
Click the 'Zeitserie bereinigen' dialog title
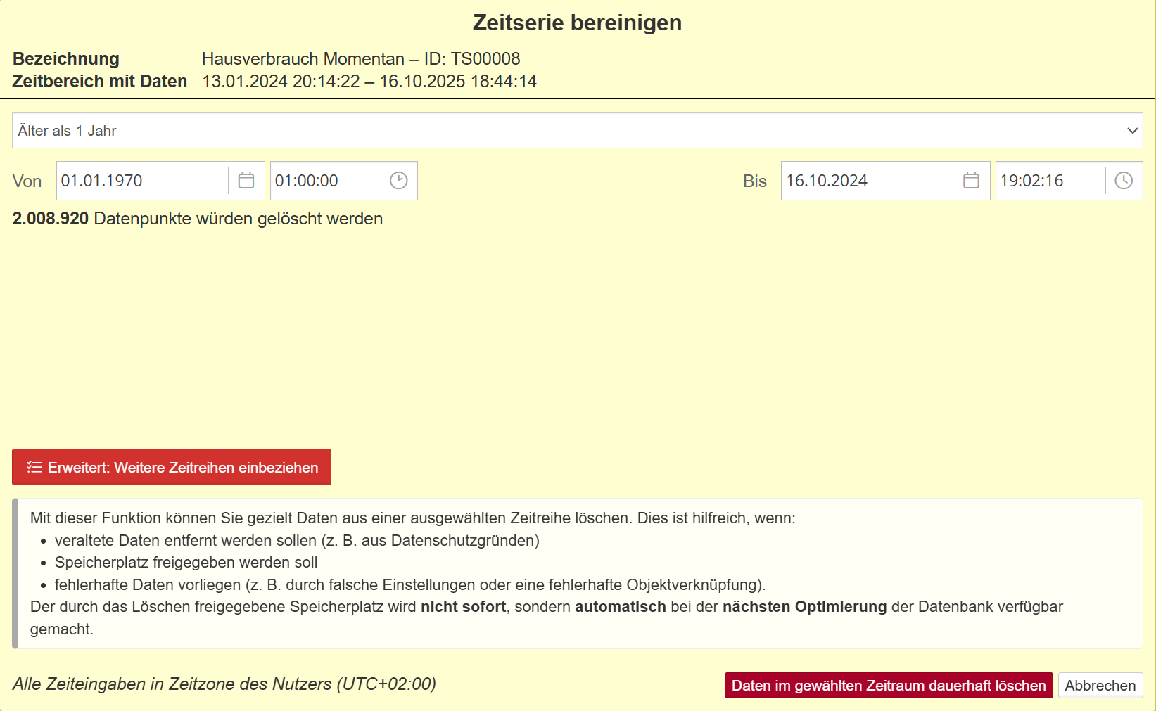[x=577, y=23]
